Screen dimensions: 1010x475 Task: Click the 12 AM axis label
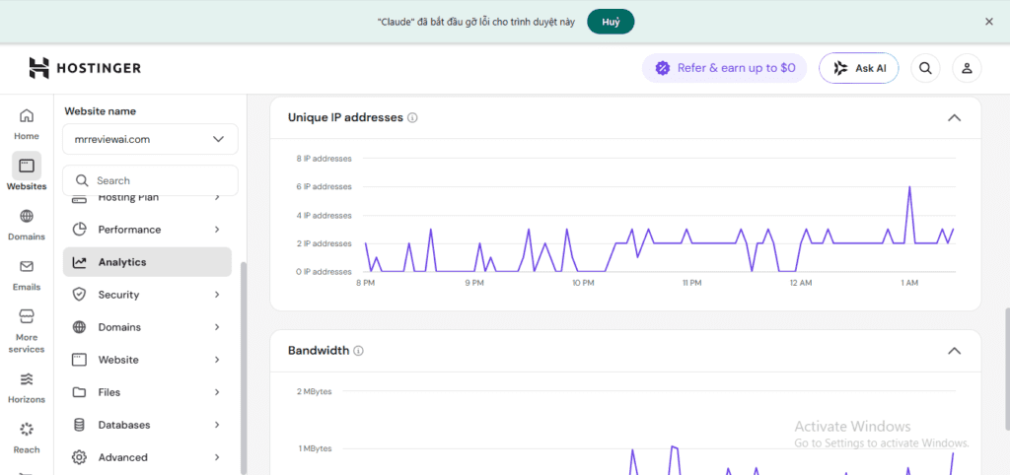pyautogui.click(x=801, y=283)
